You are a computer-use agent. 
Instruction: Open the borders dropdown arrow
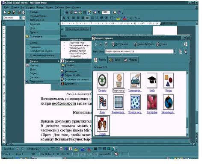[x=115, y=18]
